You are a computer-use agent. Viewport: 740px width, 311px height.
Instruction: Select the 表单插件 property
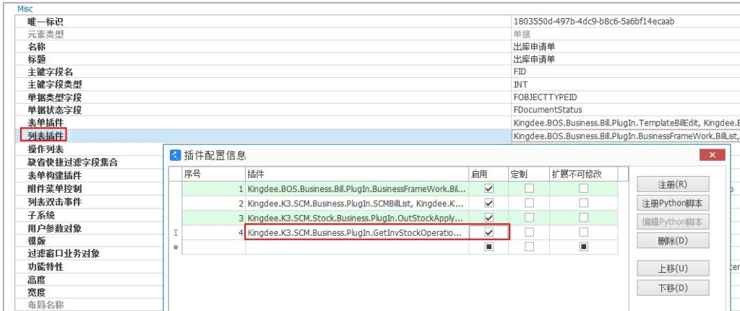point(46,123)
